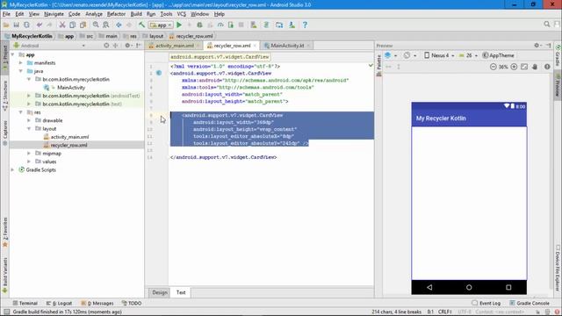Click the Help question mark icon

click(305, 25)
